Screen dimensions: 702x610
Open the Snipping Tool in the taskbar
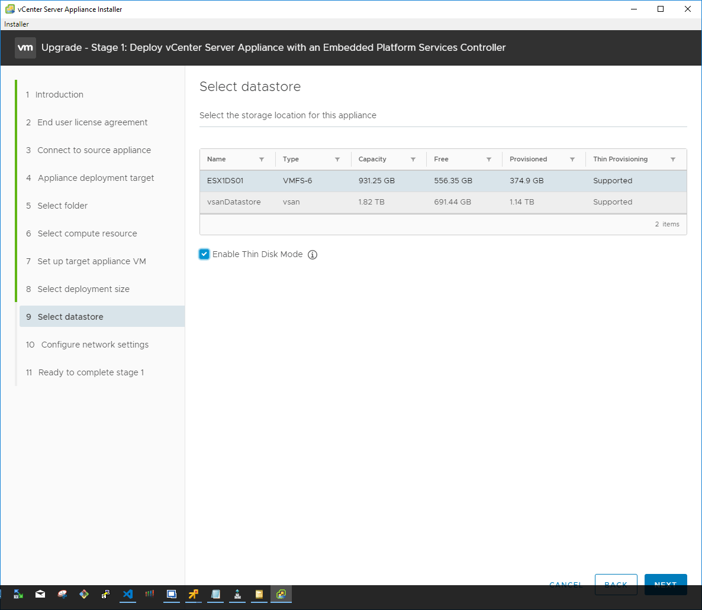coord(62,594)
